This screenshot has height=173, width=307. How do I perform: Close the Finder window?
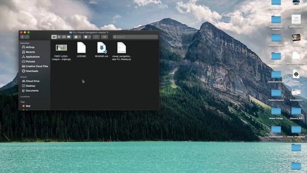(x=21, y=32)
